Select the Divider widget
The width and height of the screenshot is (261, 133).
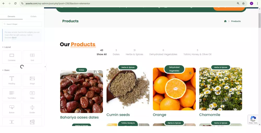coord(32,109)
